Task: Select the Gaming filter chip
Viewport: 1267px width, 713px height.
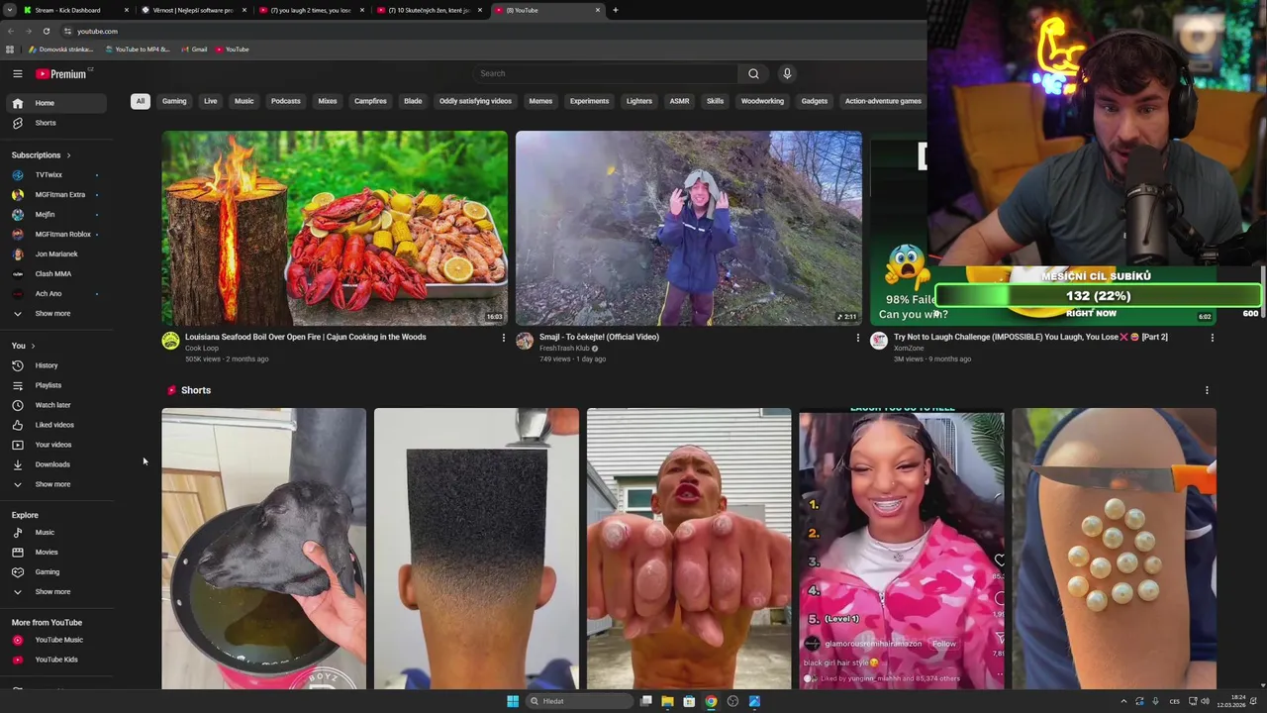Action: [174, 101]
